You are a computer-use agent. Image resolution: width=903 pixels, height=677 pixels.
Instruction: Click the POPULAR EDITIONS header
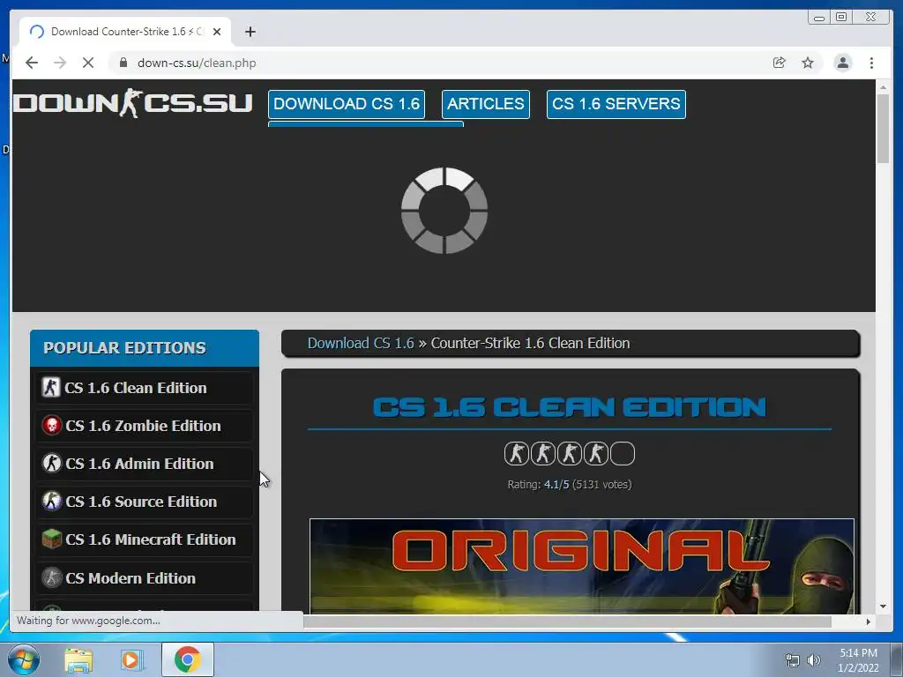145,348
